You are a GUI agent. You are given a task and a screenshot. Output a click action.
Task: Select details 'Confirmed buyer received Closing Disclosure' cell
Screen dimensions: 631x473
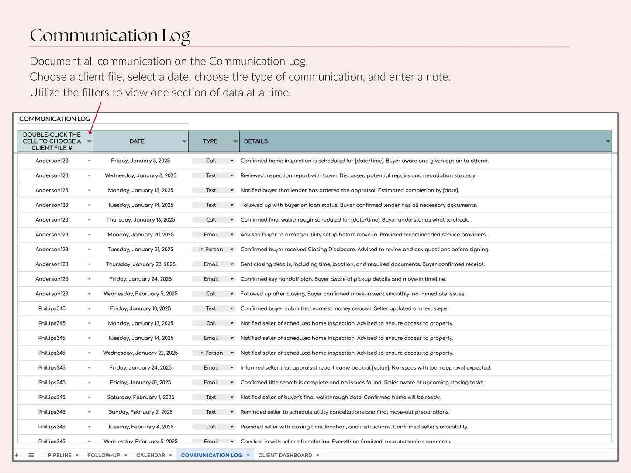coord(425,250)
